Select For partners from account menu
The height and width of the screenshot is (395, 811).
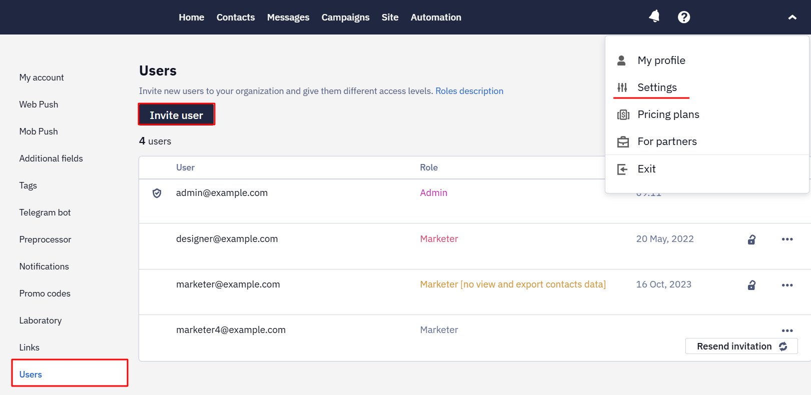coord(667,141)
